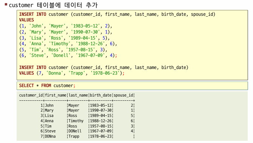Click the result date '1989-04-15'
This screenshot has width=253, height=143.
[x=101, y=115]
